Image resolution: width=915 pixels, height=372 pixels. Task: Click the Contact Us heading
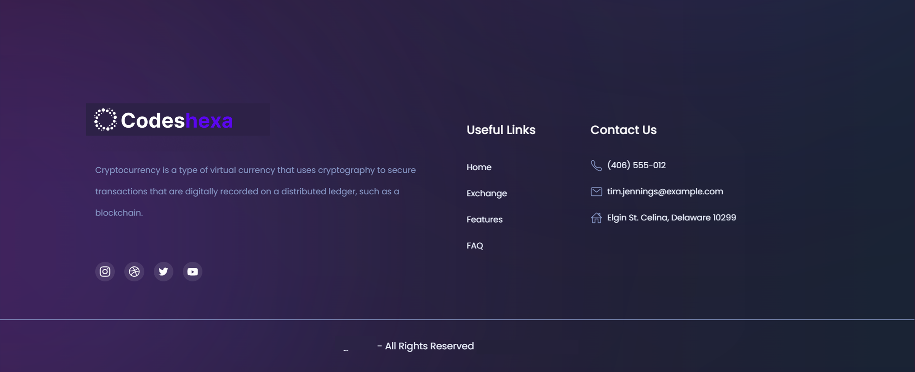[623, 130]
